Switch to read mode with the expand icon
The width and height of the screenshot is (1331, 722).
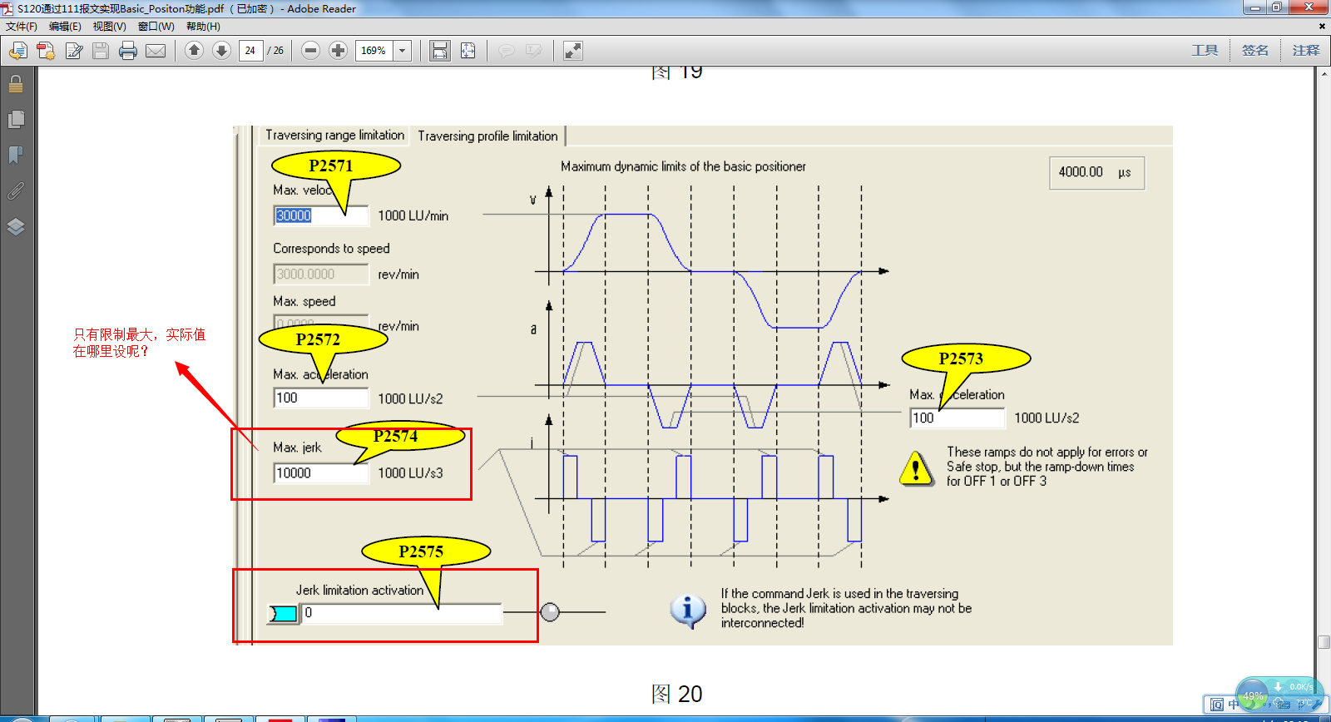pyautogui.click(x=573, y=51)
